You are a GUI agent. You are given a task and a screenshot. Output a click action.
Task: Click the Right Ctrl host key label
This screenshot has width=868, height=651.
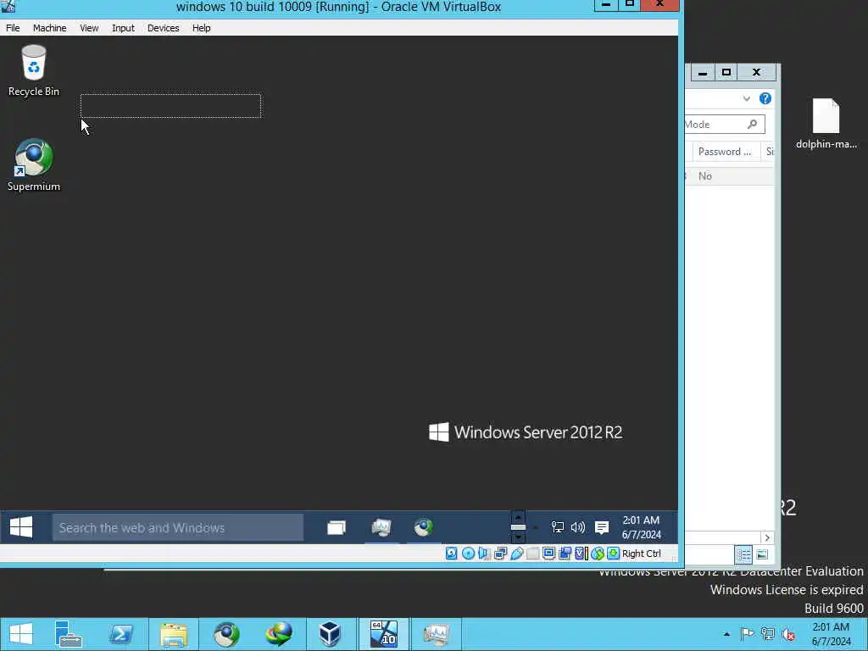tap(642, 554)
